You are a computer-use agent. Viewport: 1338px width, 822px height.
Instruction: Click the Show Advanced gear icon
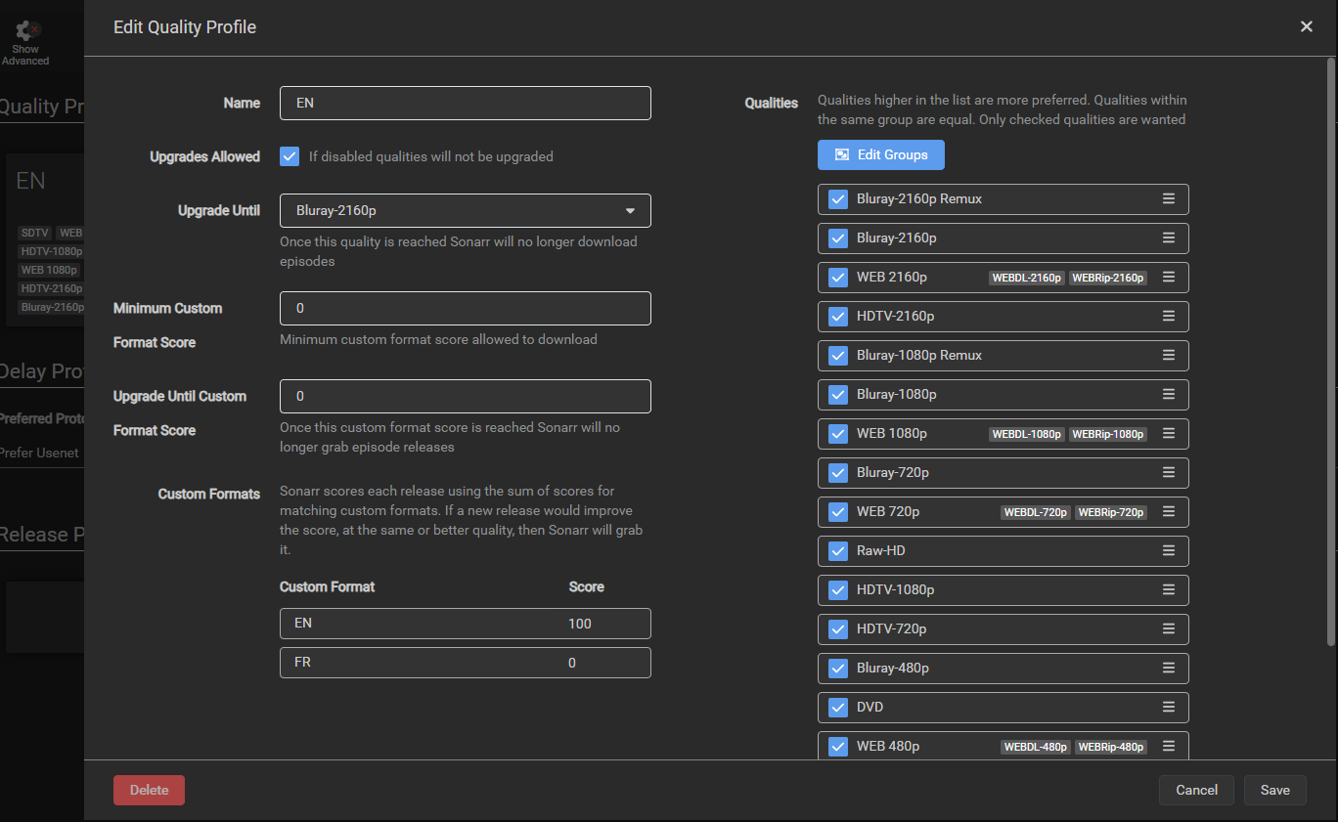[x=26, y=31]
